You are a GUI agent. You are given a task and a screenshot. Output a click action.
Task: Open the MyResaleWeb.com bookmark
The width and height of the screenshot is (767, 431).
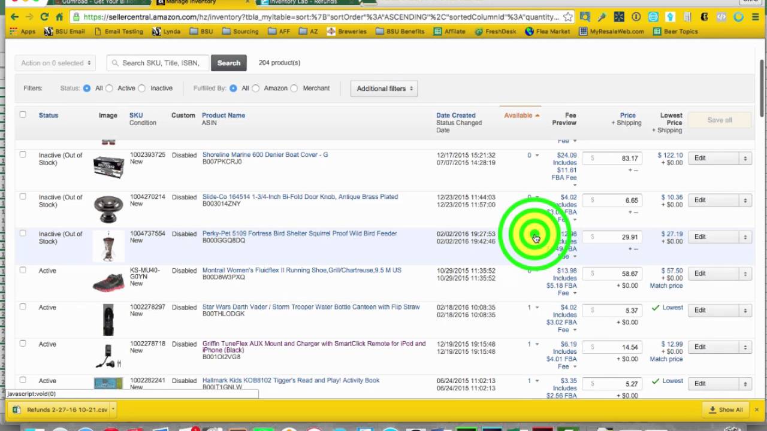[612, 31]
